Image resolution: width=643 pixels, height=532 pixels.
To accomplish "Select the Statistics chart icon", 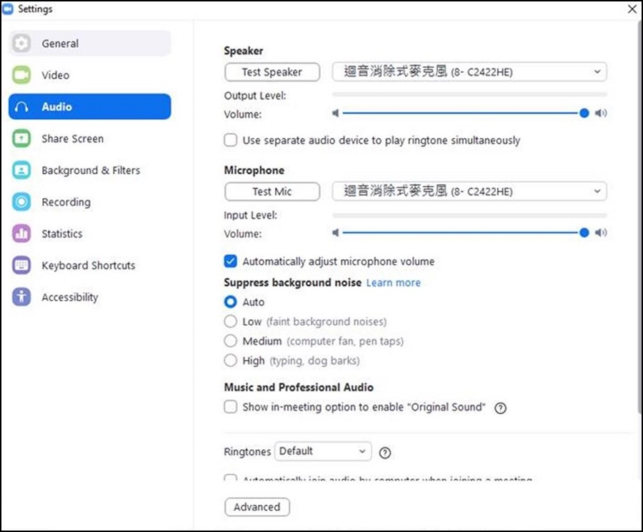I will click(22, 234).
